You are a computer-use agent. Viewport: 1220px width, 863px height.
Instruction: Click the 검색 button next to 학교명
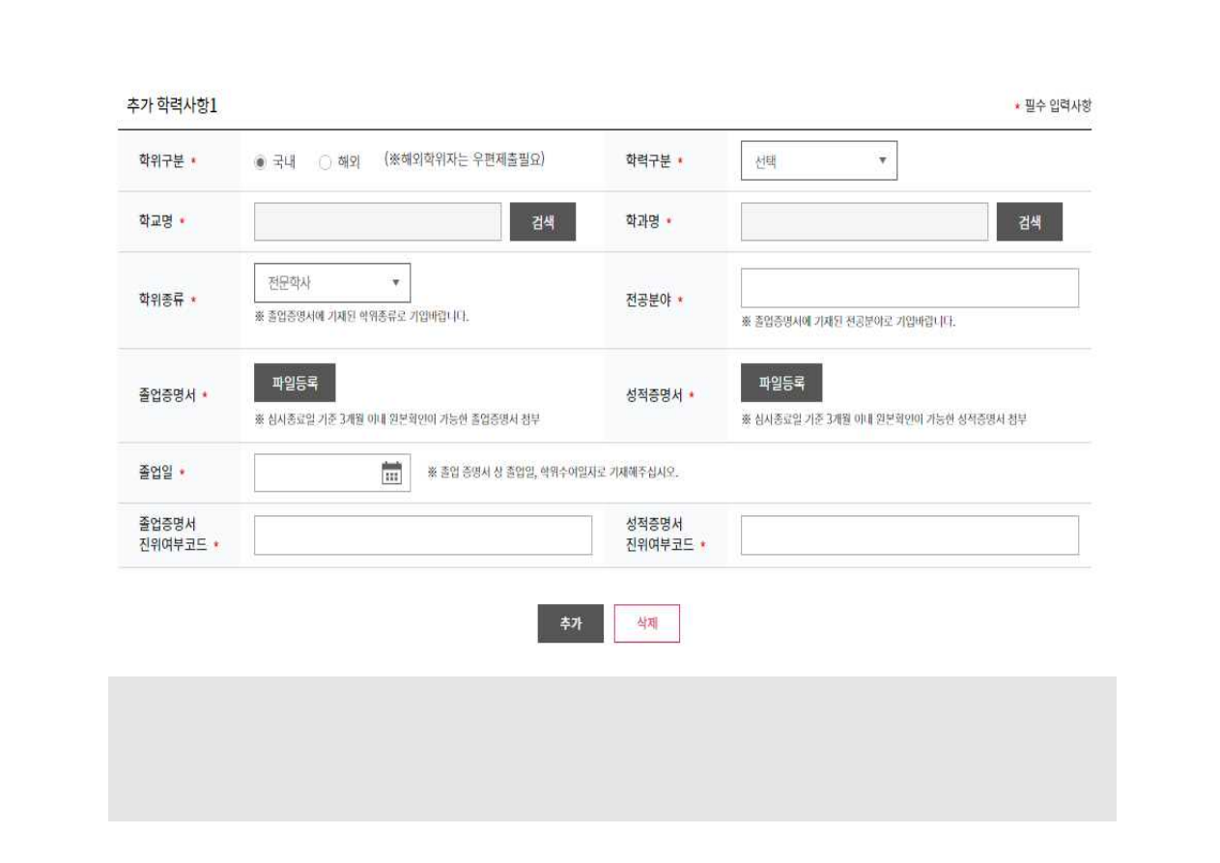tap(542, 222)
